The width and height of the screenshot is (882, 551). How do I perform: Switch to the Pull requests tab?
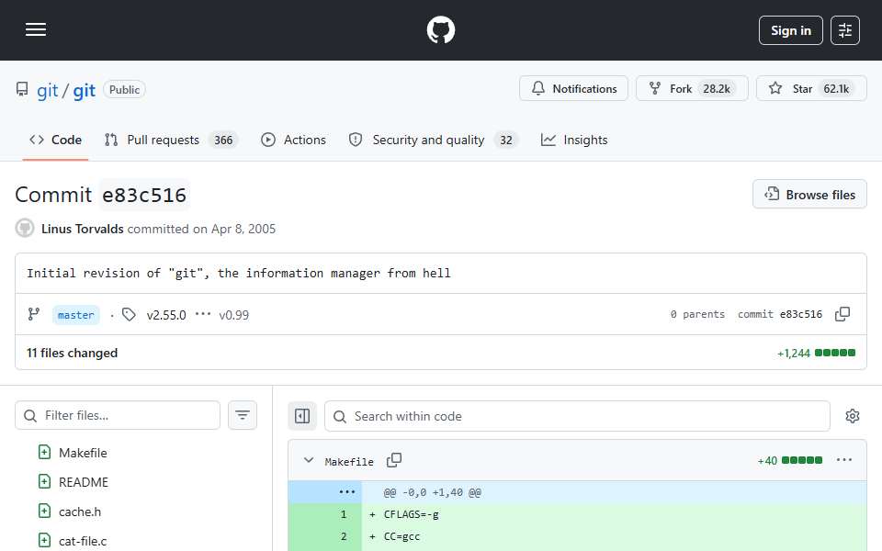click(x=171, y=140)
